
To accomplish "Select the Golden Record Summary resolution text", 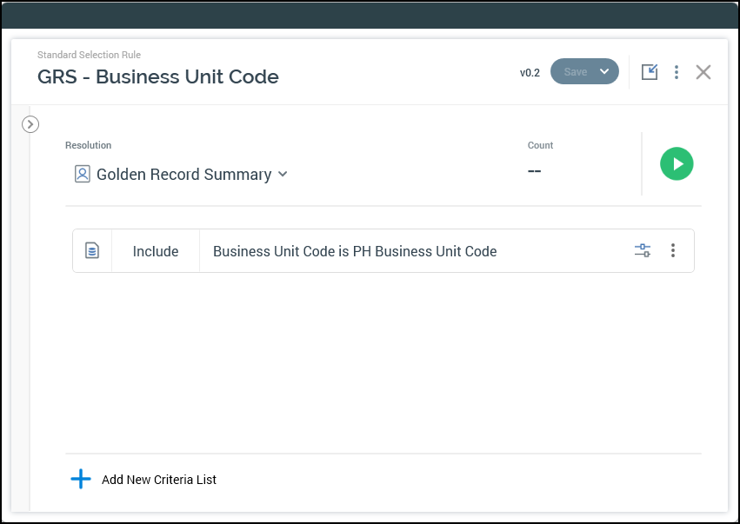I will point(183,175).
